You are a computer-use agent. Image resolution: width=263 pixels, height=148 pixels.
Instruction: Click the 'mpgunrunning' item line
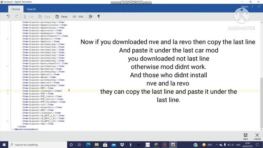(43, 28)
